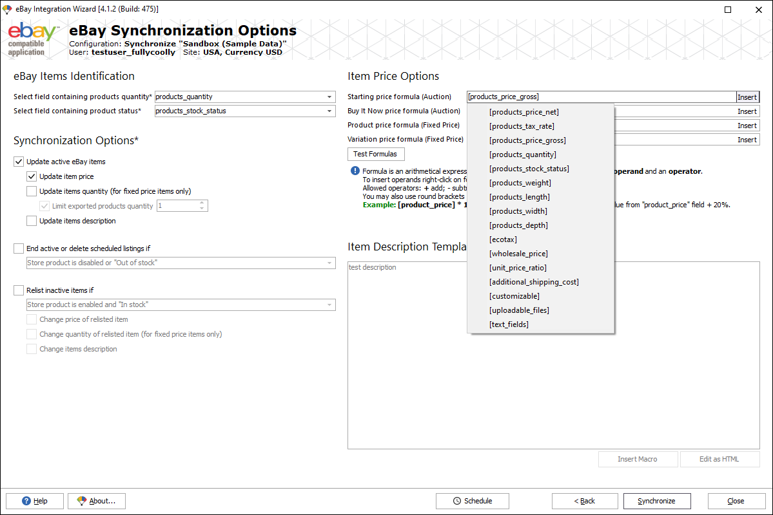Viewport: 773px width, 515px height.
Task: Decrease limit exported quantity spinner down
Action: (x=202, y=209)
